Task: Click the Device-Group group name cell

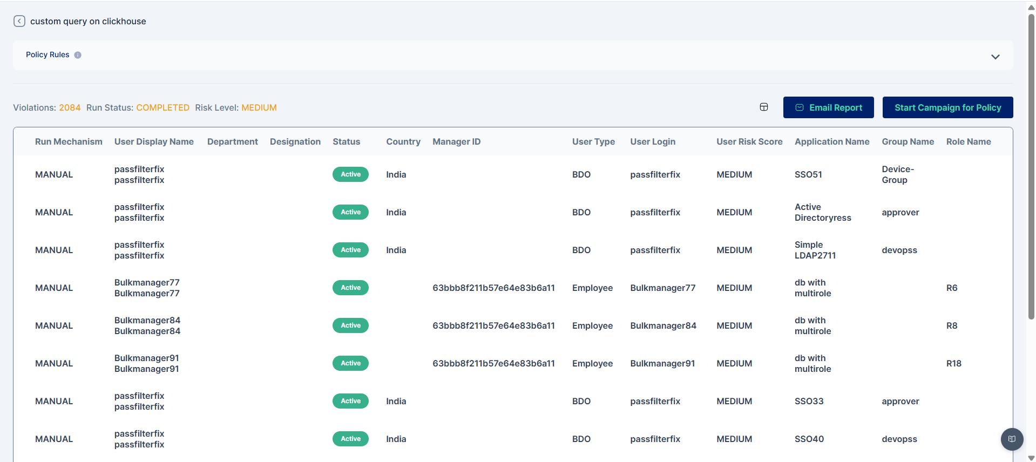Action: tap(897, 174)
